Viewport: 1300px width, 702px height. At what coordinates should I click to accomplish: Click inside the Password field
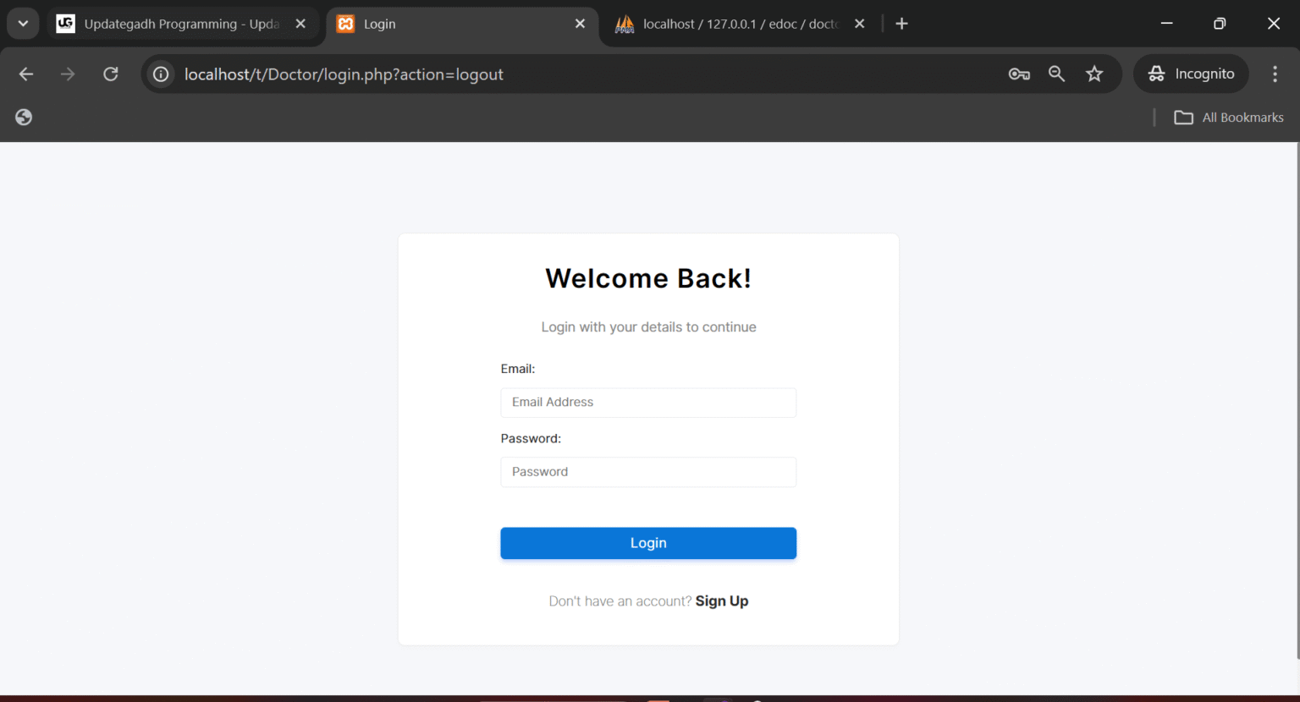(648, 472)
